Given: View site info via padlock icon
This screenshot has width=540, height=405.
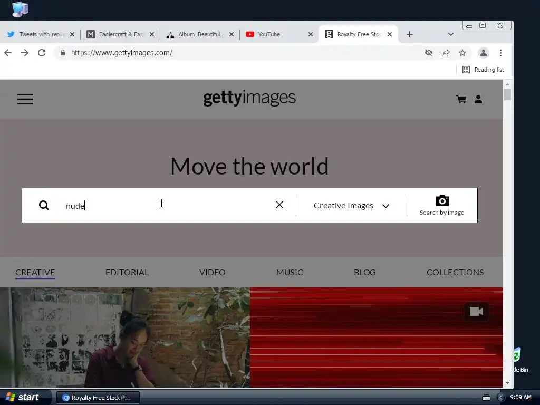Looking at the screenshot, I should pyautogui.click(x=62, y=53).
